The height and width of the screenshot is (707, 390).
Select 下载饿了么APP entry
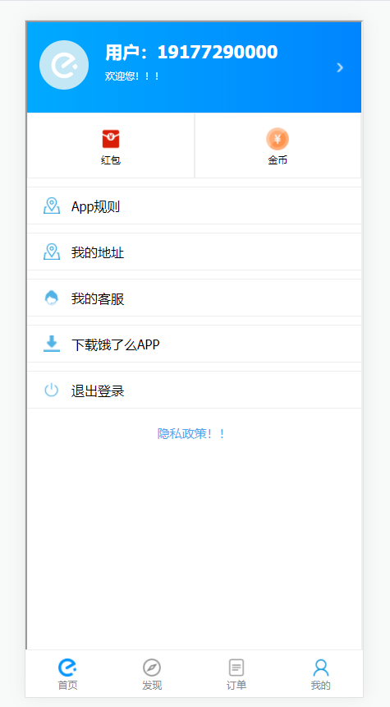click(194, 344)
